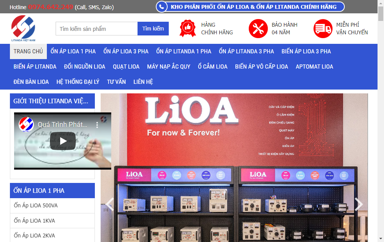Open the Trang Chủ menu item
Image resolution: width=384 pixels, height=242 pixels.
pos(28,51)
